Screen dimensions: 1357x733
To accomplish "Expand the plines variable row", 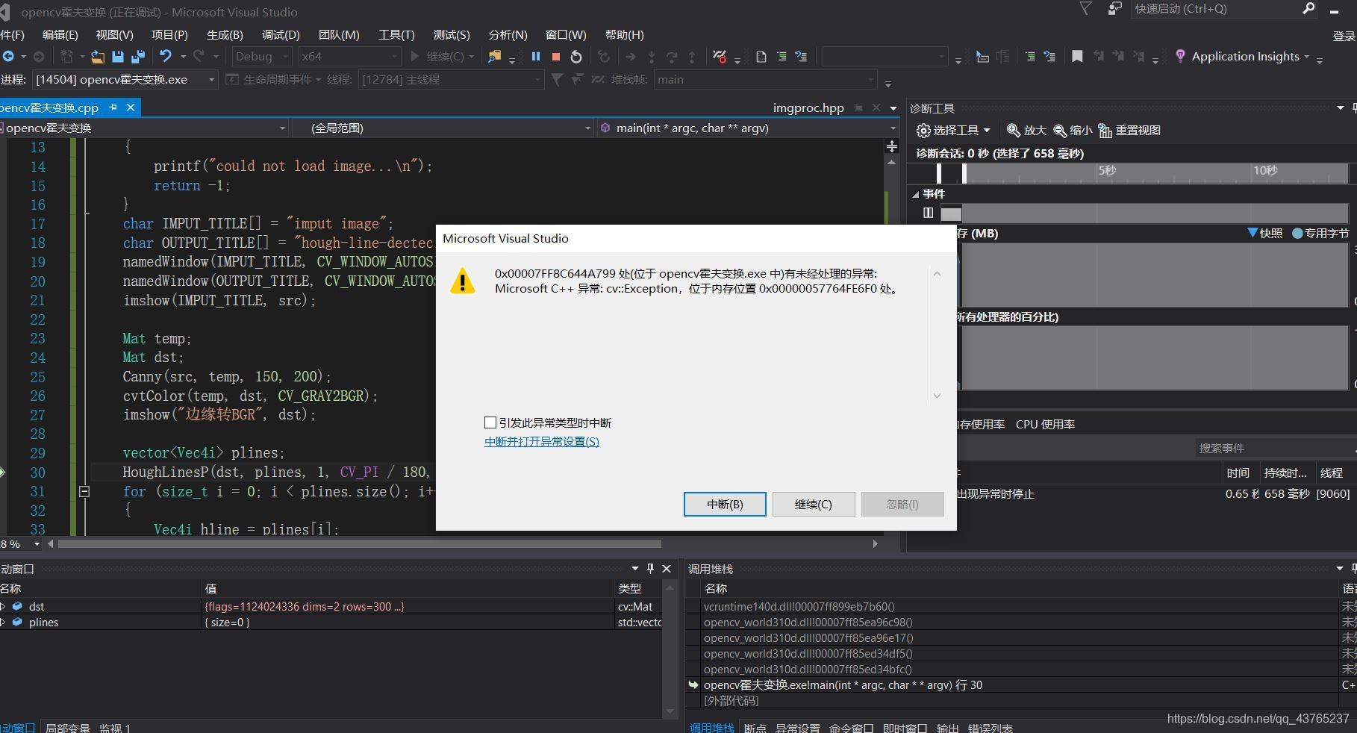I will tap(3, 623).
